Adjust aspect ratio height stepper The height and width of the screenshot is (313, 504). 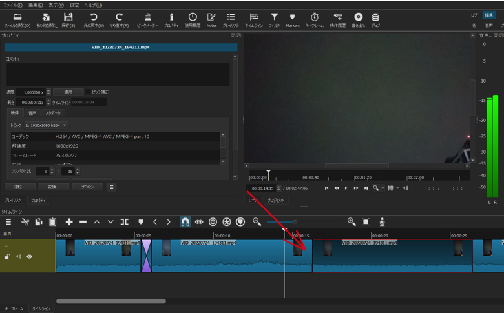78,171
